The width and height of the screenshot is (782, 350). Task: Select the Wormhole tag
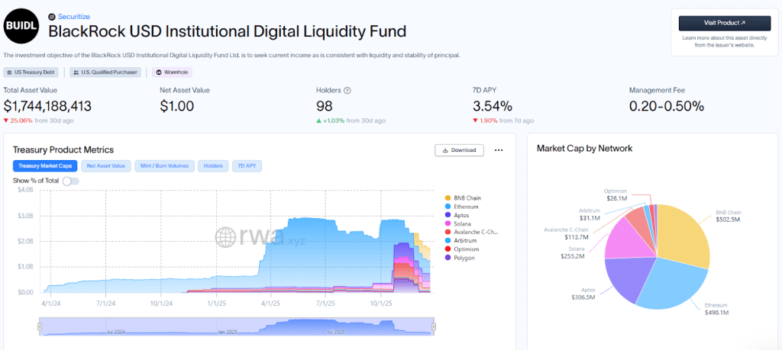pyautogui.click(x=173, y=72)
